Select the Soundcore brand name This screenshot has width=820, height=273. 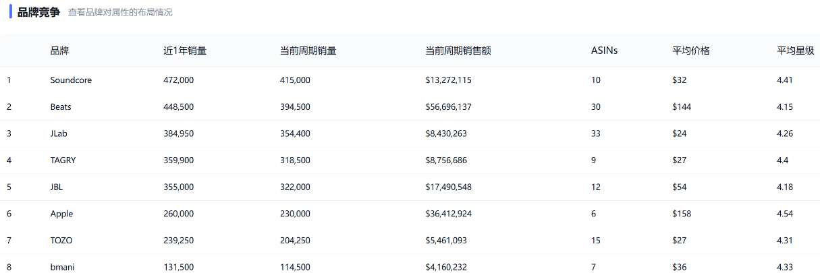point(71,80)
